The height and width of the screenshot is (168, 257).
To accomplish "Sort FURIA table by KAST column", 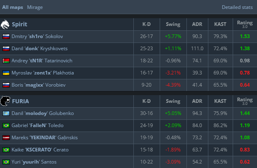I will [x=220, y=101].
